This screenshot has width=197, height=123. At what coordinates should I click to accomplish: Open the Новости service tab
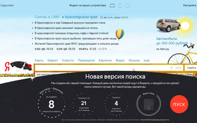[68, 60]
